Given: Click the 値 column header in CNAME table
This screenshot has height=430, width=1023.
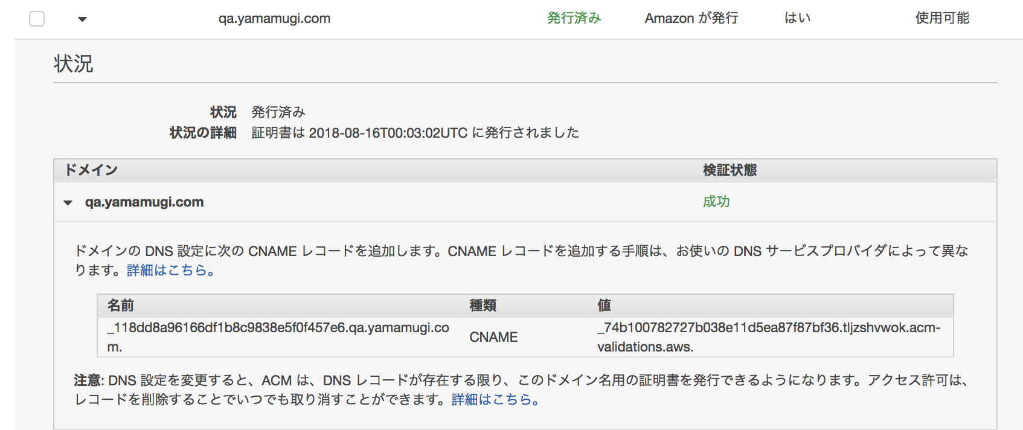Looking at the screenshot, I should 604,306.
